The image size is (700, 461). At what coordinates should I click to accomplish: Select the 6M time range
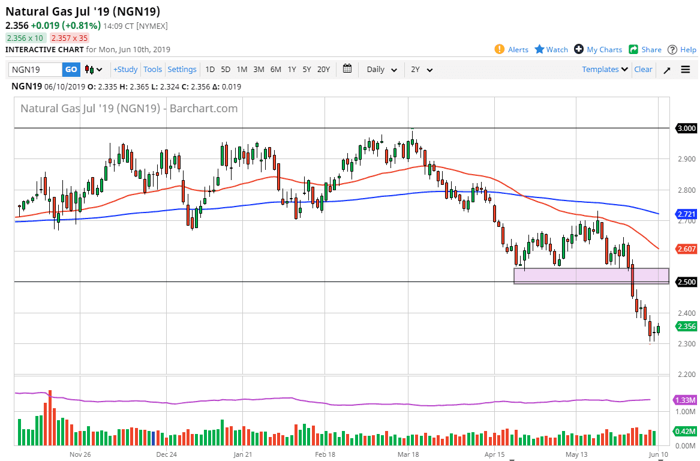pyautogui.click(x=275, y=69)
